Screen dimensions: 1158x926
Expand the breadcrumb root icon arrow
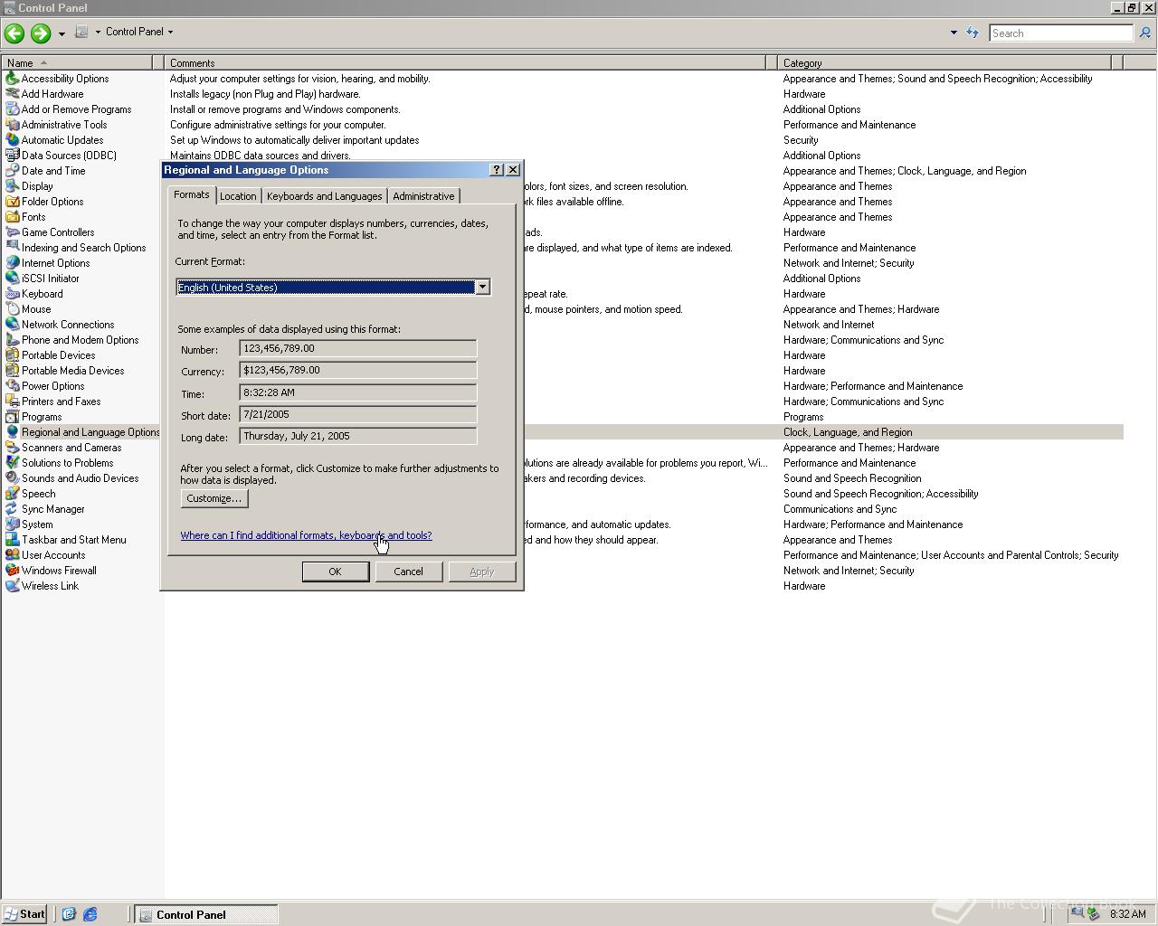pos(98,32)
